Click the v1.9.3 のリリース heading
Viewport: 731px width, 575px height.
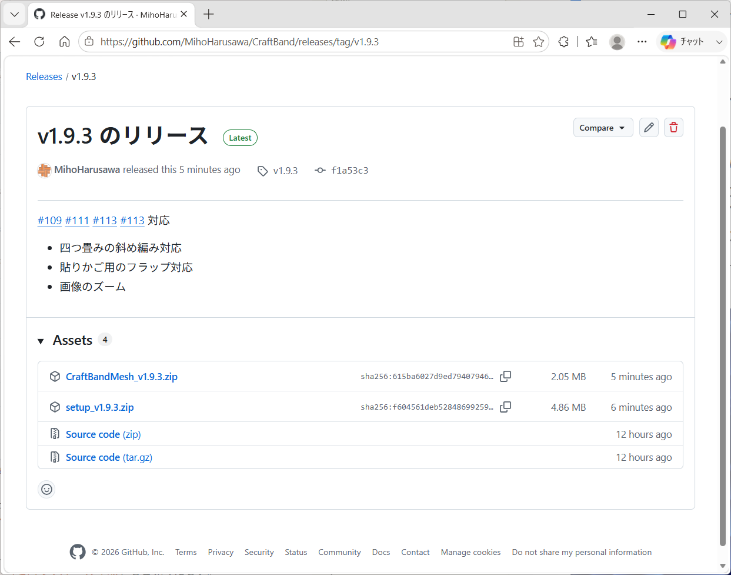123,136
